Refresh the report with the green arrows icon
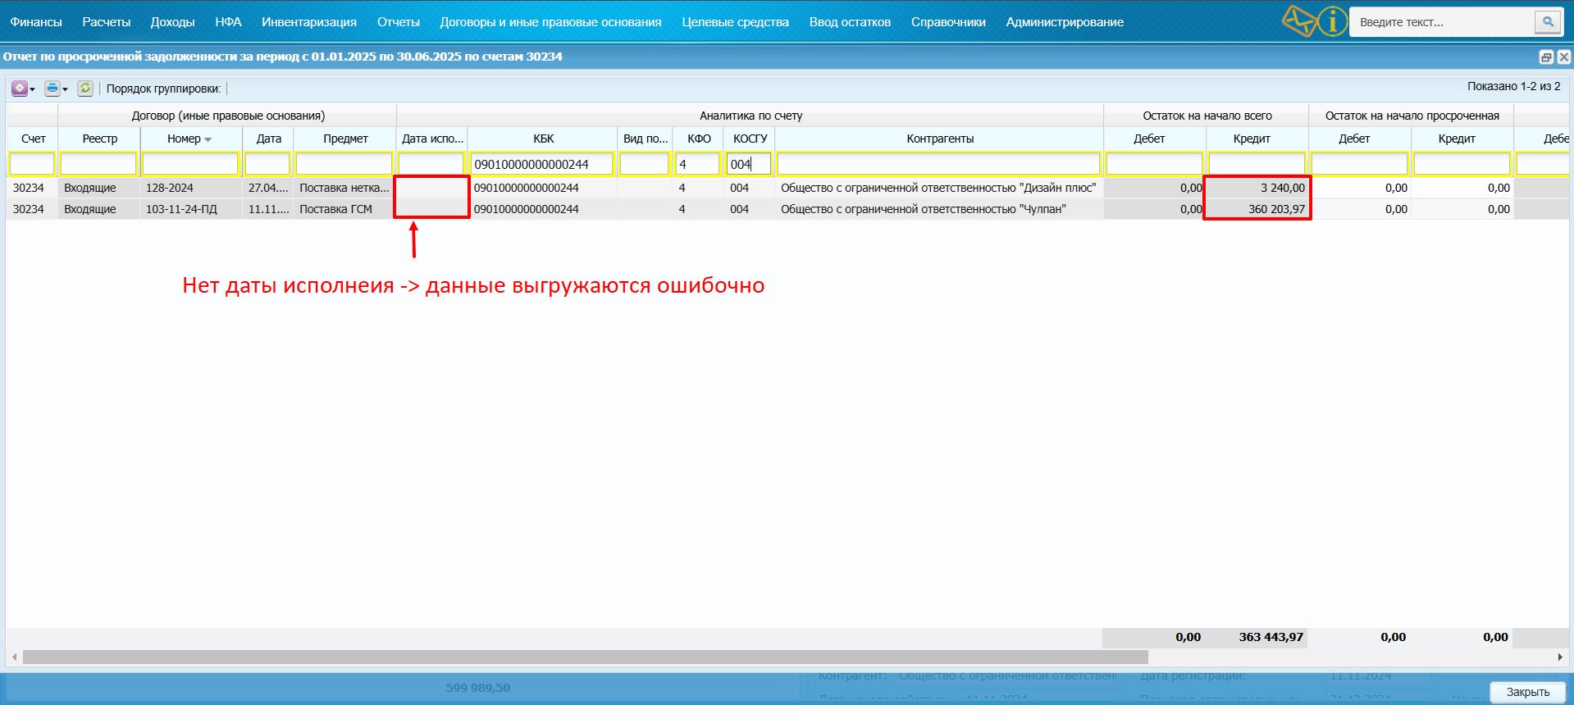This screenshot has height=705, width=1574. coord(85,89)
